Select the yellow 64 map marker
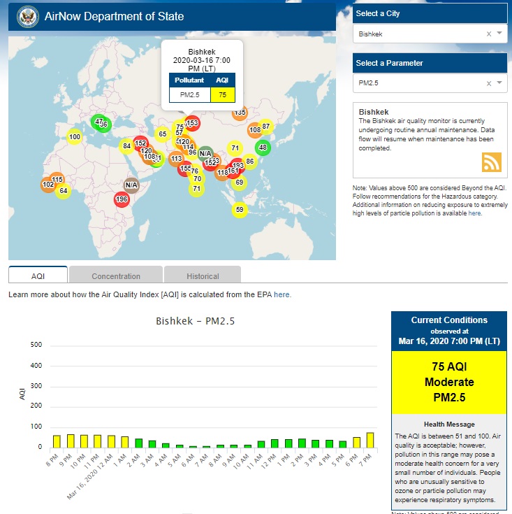This screenshot has width=512, height=514. pyautogui.click(x=63, y=191)
